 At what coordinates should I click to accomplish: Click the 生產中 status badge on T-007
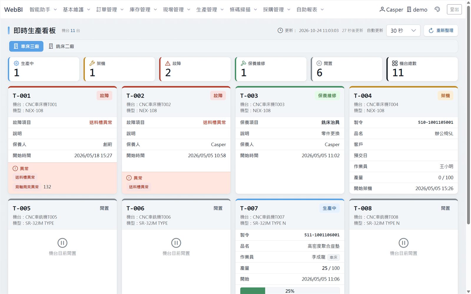[x=329, y=208]
